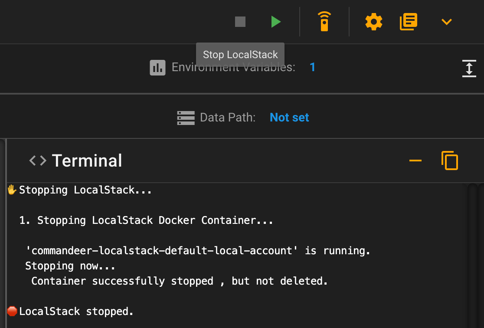Click the storage rack icon beside Data Path
This screenshot has width=484, height=328.
(x=186, y=118)
